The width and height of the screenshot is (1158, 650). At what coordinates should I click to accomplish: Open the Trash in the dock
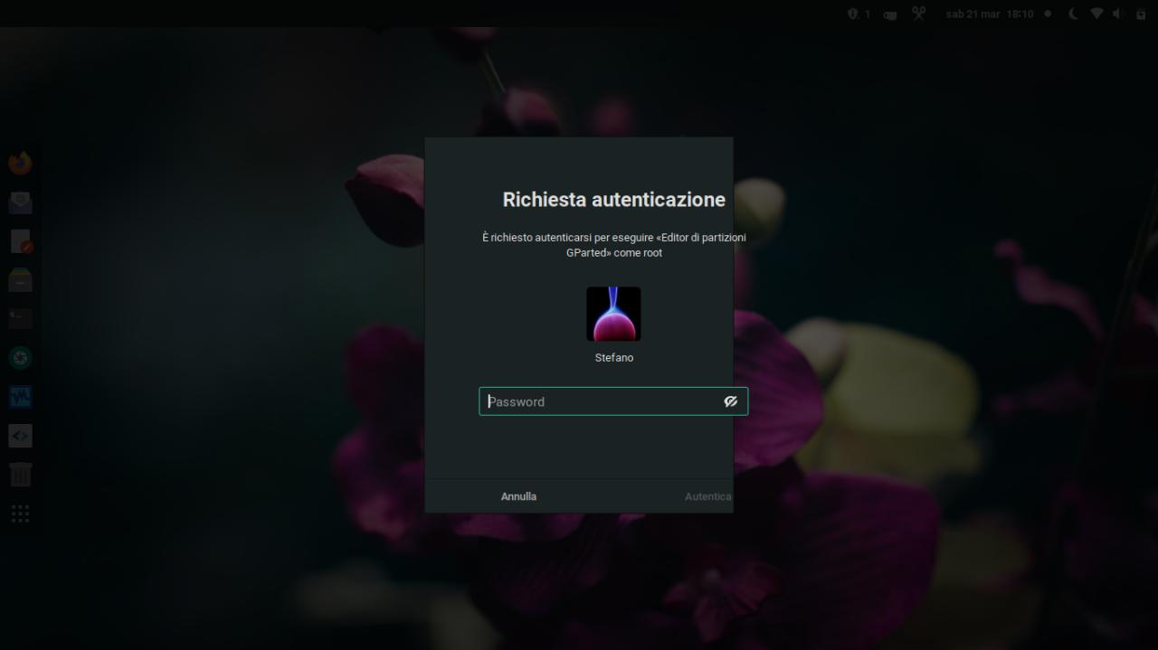click(20, 474)
